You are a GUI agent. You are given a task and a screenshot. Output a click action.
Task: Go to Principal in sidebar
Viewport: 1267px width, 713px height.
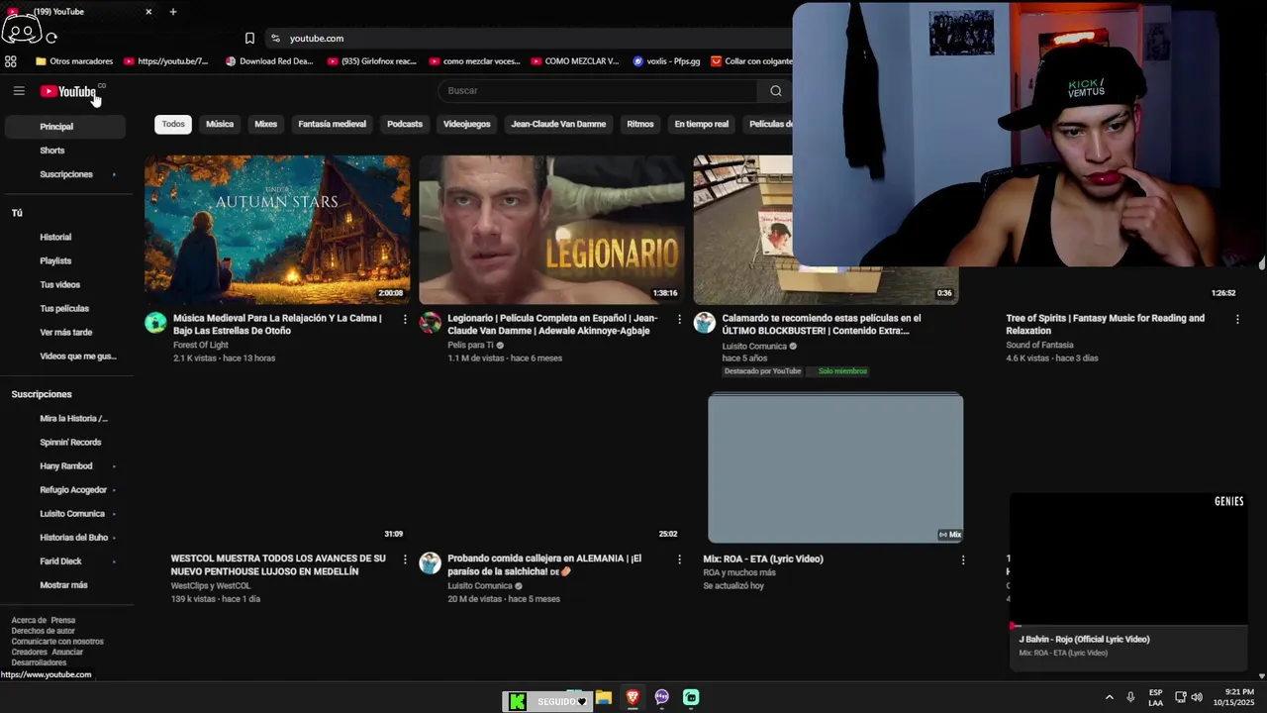pos(65,127)
